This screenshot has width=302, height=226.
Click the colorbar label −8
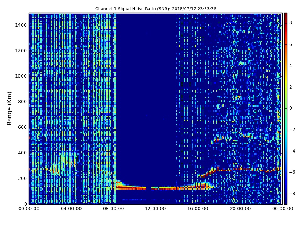[292, 194]
